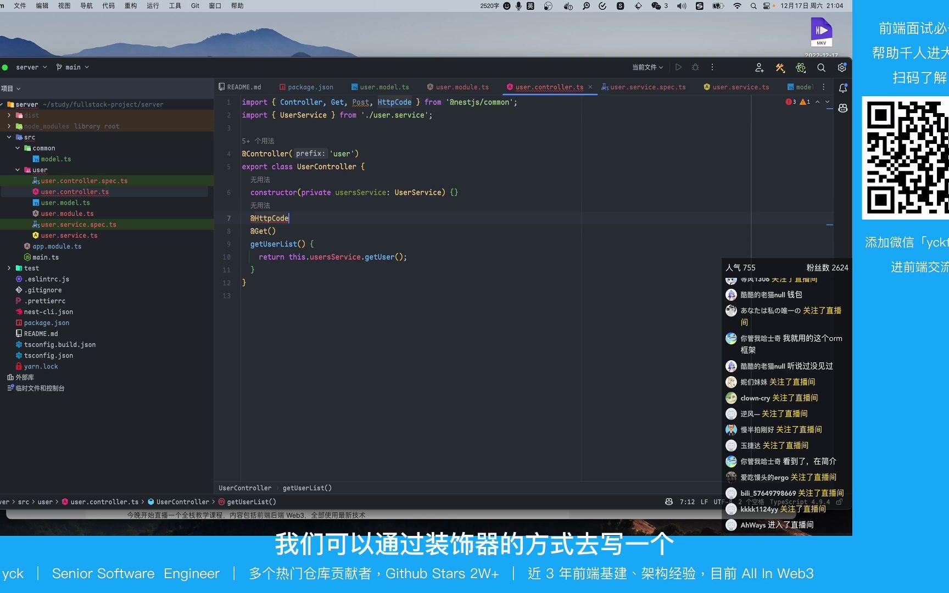Click the 7:12 cursor position indicator
Image resolution: width=949 pixels, height=593 pixels.
(687, 502)
